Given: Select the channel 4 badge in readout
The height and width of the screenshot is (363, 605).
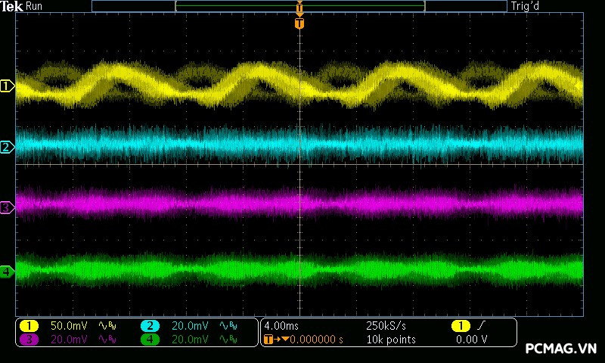Looking at the screenshot, I should 150,340.
